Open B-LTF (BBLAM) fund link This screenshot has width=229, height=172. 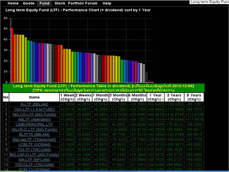tap(34, 104)
